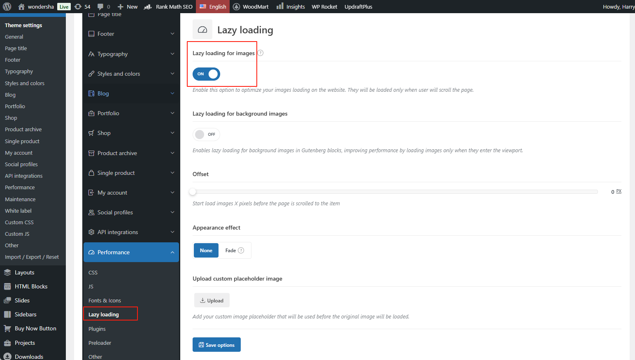
Task: Click the Offset slider handle
Action: click(x=193, y=192)
